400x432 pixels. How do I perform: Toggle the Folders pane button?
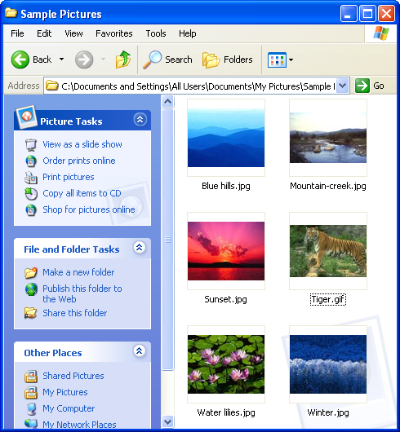[227, 60]
